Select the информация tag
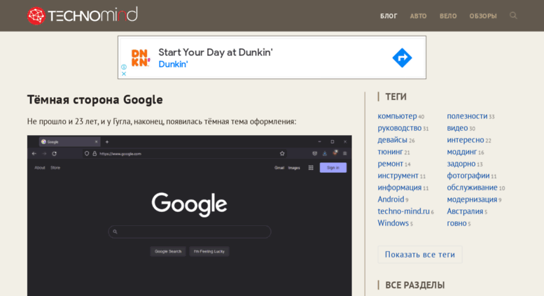The width and height of the screenshot is (544, 296). 399,188
